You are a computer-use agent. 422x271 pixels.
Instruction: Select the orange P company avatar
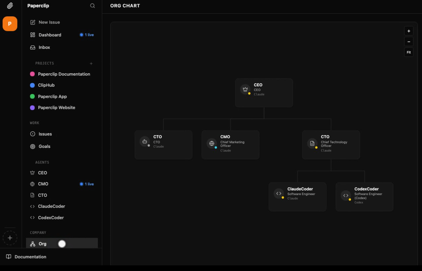point(10,24)
